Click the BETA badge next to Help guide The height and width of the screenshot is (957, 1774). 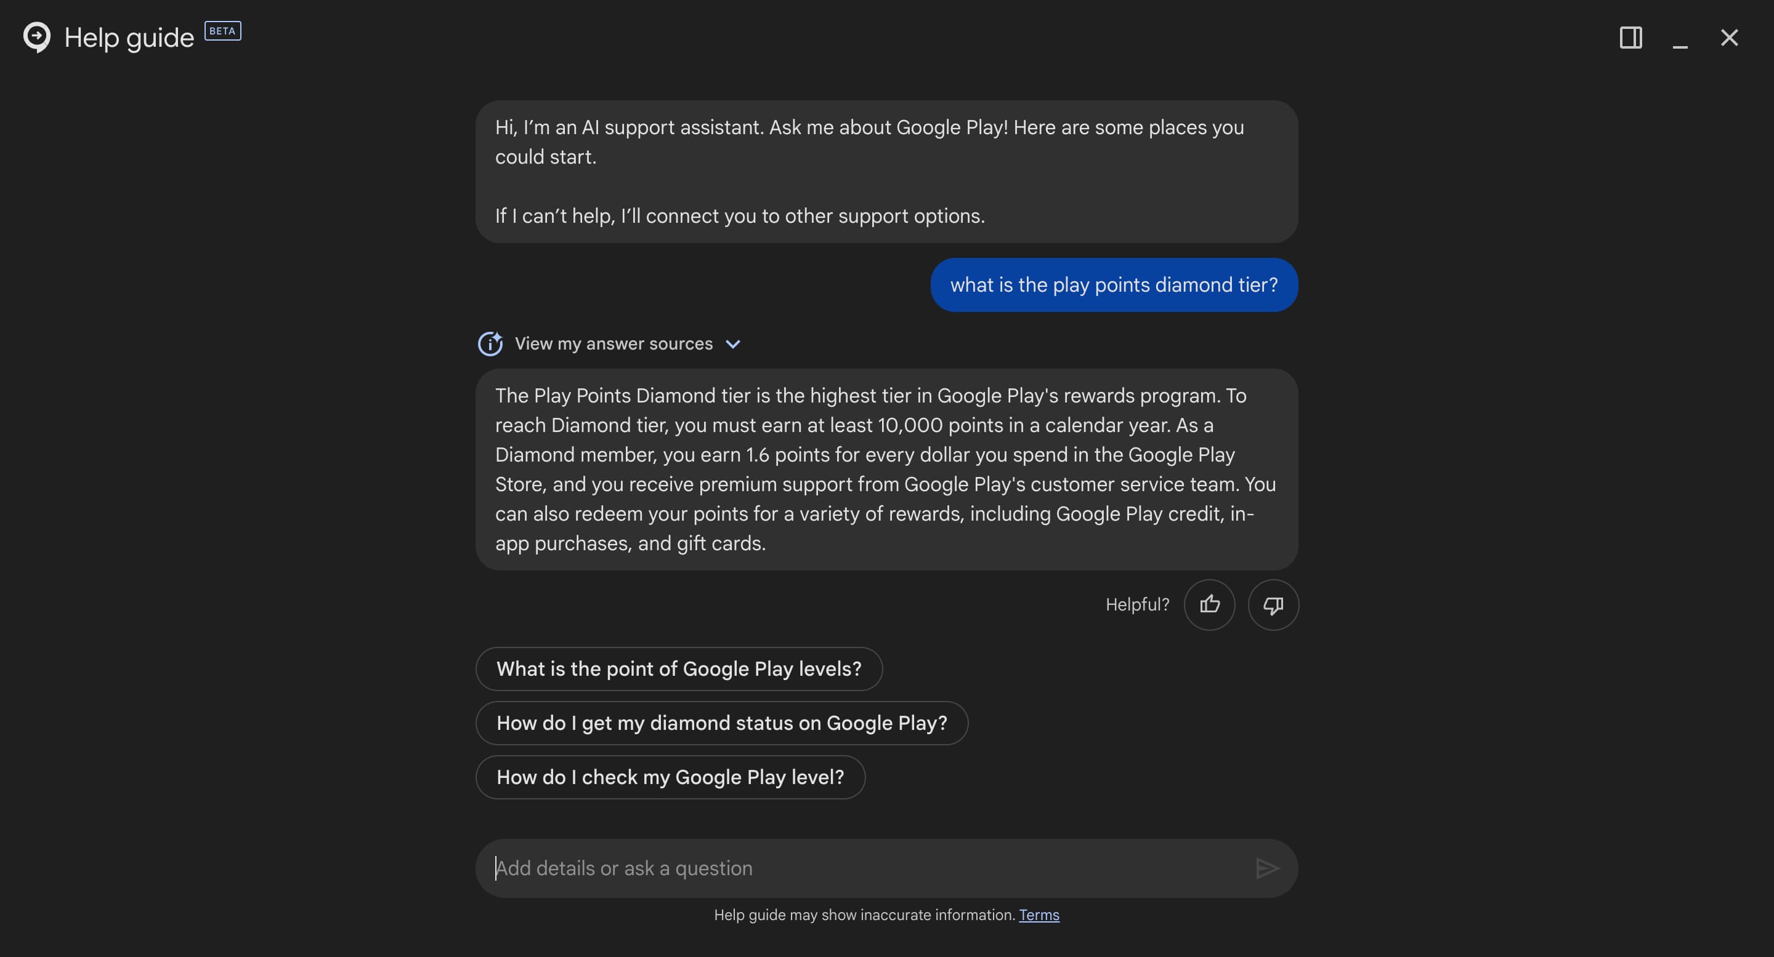pyautogui.click(x=222, y=31)
